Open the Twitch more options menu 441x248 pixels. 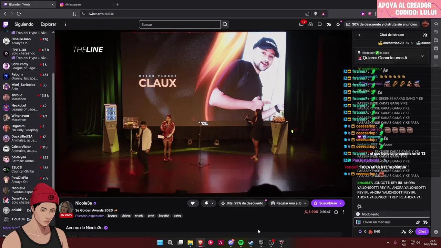[65, 24]
